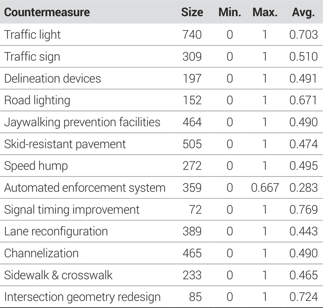Click the Avg. column header
The image size is (323, 308).
coord(303,12)
